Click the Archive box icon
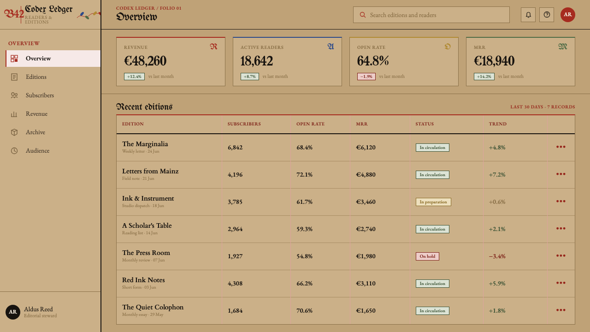The height and width of the screenshot is (332, 590). point(14,132)
